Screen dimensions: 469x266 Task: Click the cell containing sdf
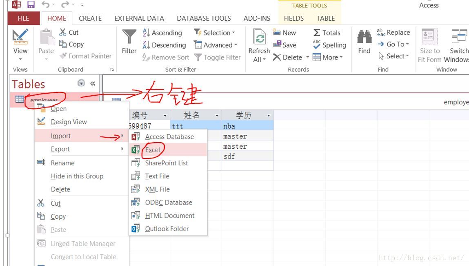point(248,156)
